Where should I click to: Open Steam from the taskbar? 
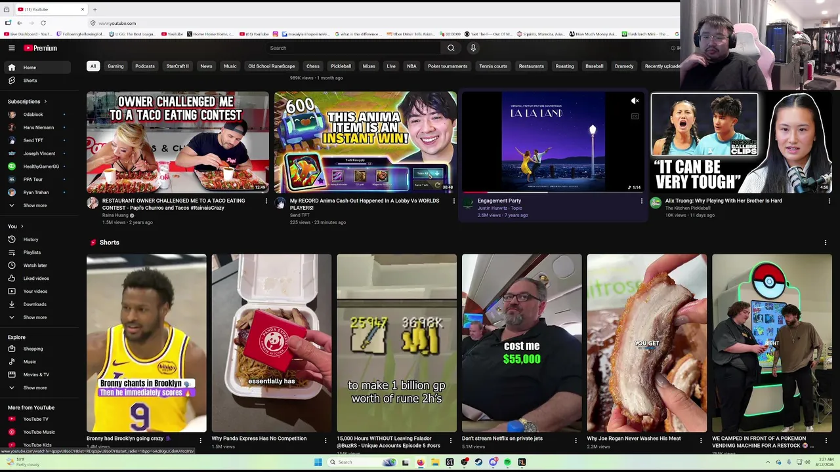[478, 462]
